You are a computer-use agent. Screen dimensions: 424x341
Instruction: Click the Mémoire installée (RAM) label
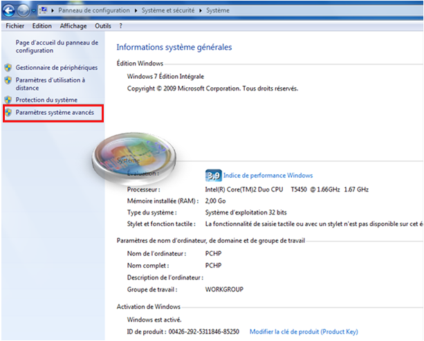coord(163,201)
